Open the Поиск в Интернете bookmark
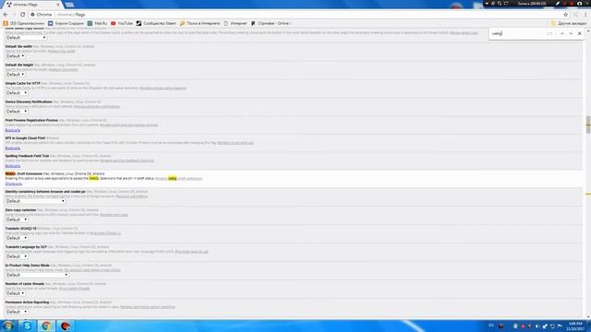Screen dimensions: 591x332 click(199, 23)
